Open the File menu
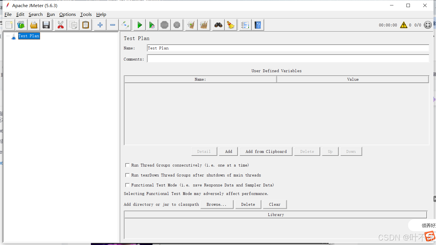 tap(8, 14)
